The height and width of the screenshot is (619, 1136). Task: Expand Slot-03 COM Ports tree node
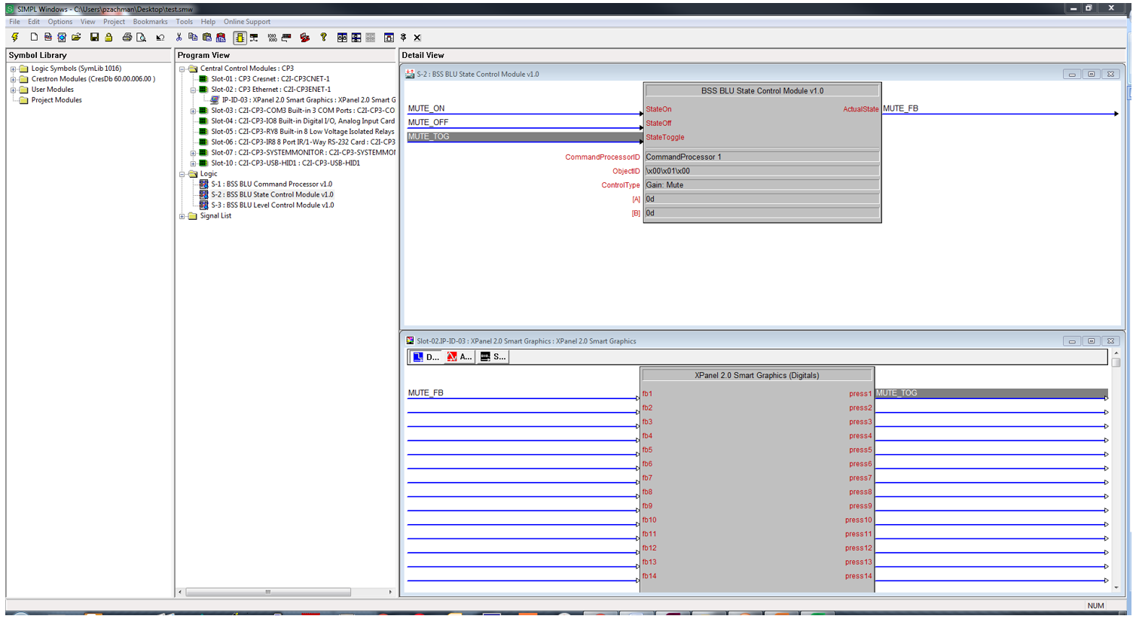tap(193, 111)
